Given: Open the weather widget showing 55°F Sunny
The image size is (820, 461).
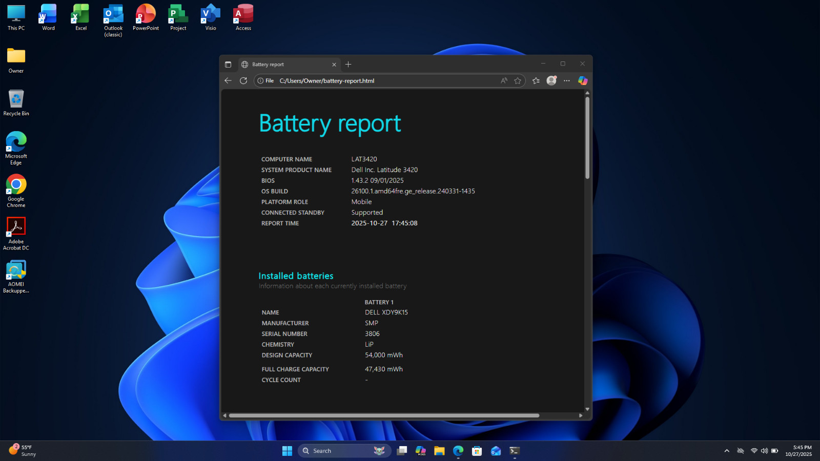Looking at the screenshot, I should [x=23, y=451].
